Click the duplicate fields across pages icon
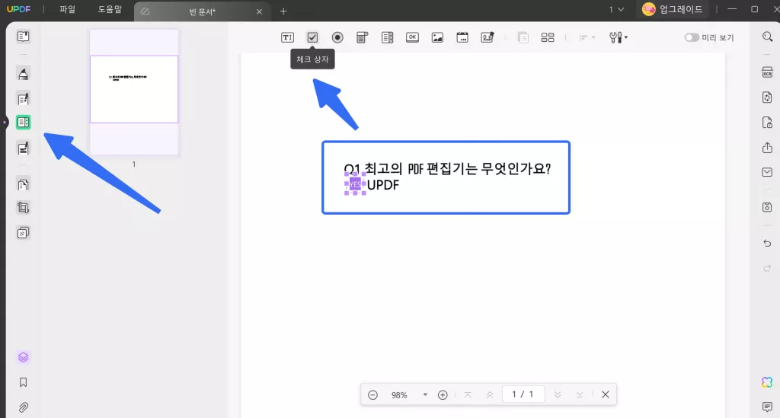Image resolution: width=780 pixels, height=418 pixels. click(x=523, y=37)
